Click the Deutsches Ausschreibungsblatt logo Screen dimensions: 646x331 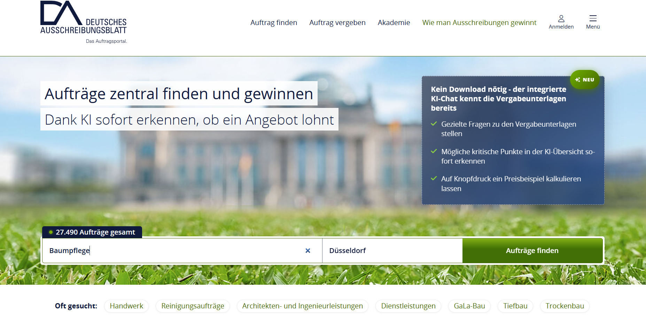pos(84,22)
